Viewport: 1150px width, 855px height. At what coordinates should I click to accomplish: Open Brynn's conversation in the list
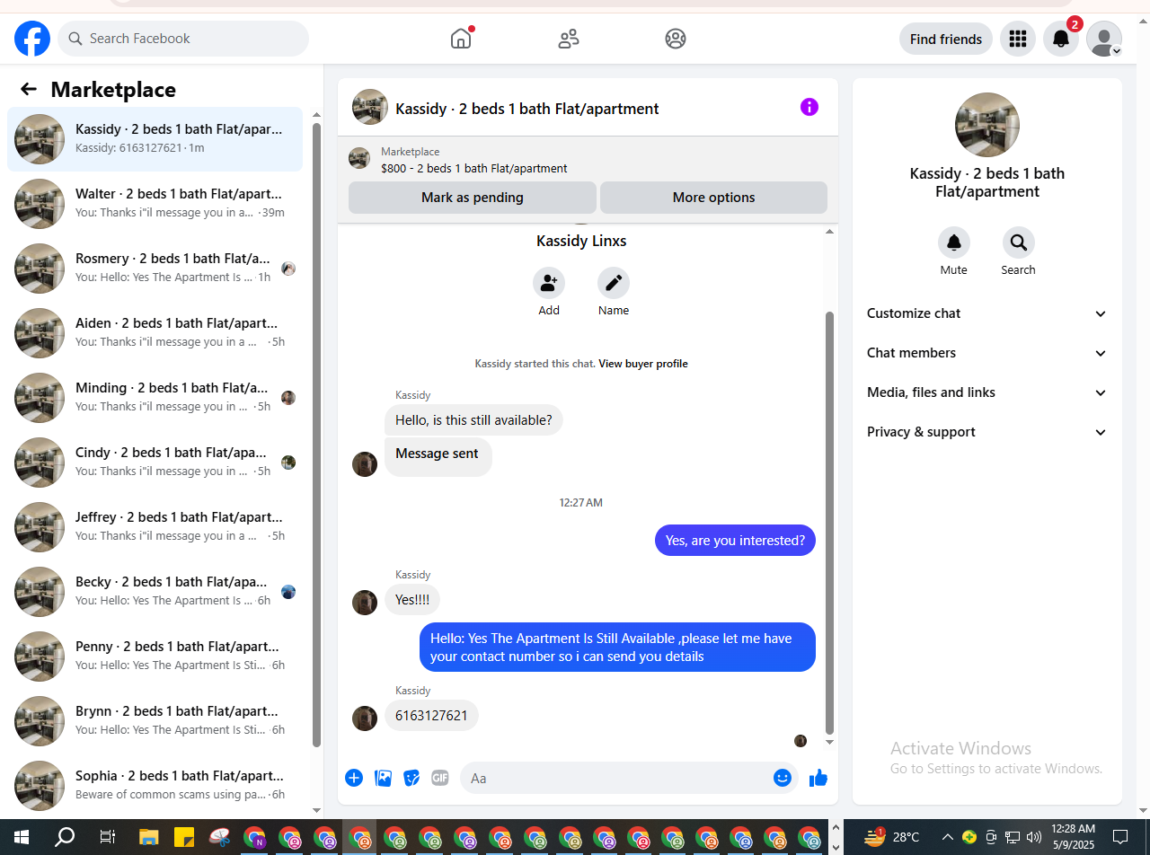155,721
